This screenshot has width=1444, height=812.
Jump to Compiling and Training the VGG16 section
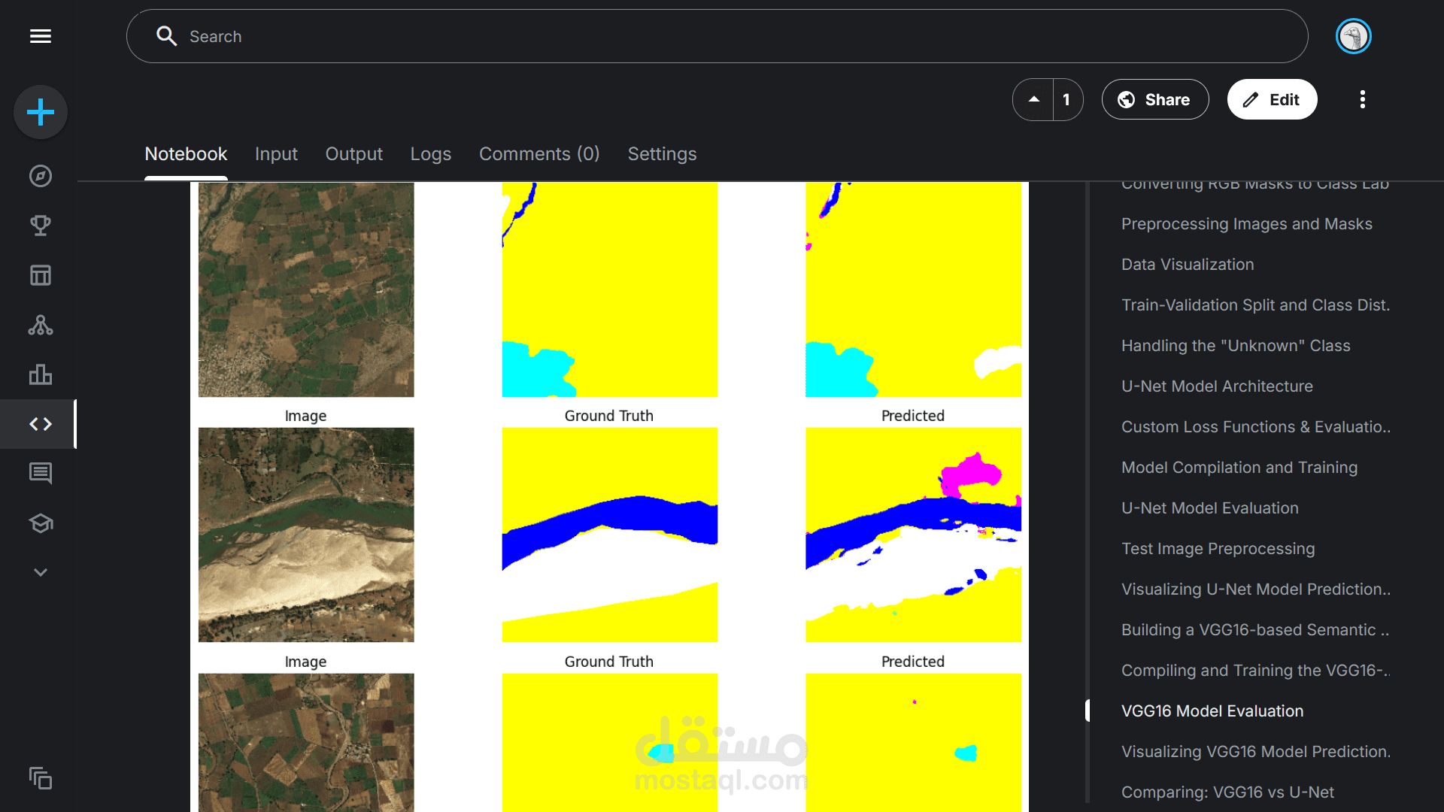point(1255,671)
